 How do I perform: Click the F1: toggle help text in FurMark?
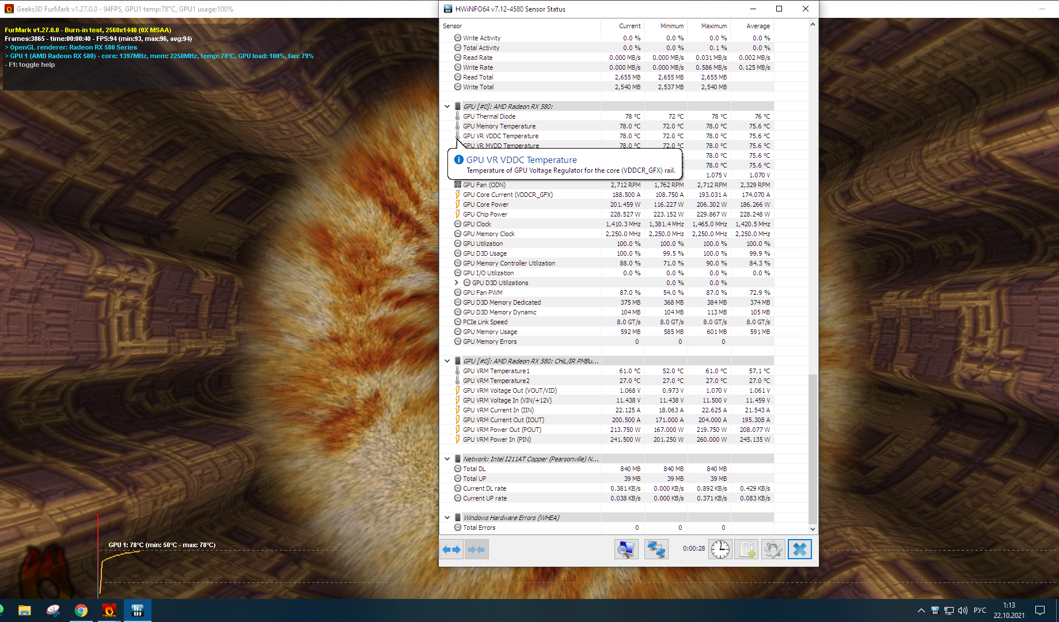pyautogui.click(x=30, y=65)
